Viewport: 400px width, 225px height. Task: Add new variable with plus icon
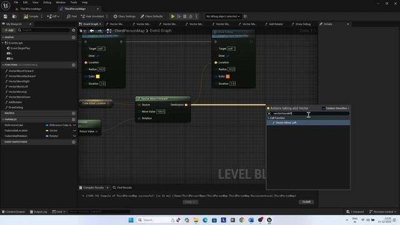point(74,119)
